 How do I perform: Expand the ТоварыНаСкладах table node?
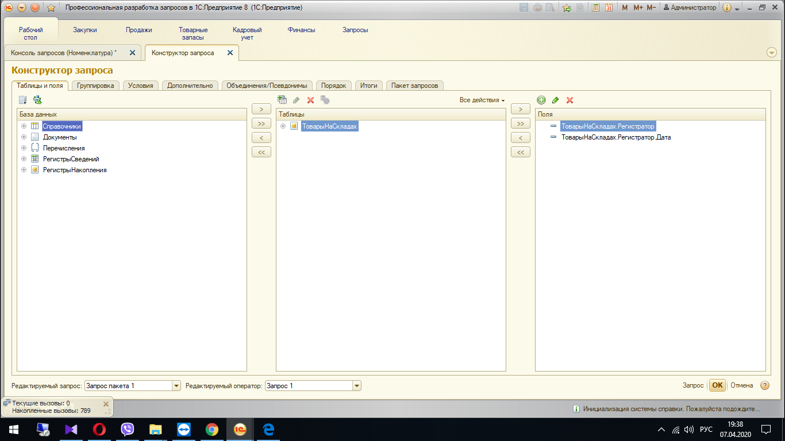tap(283, 126)
